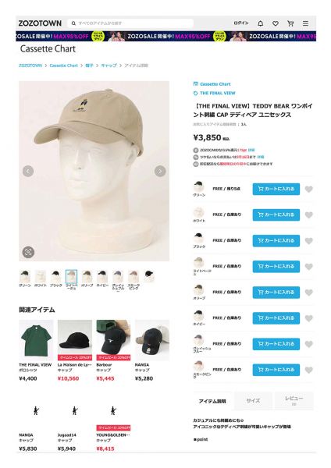Open the notifications bell icon

point(261,23)
